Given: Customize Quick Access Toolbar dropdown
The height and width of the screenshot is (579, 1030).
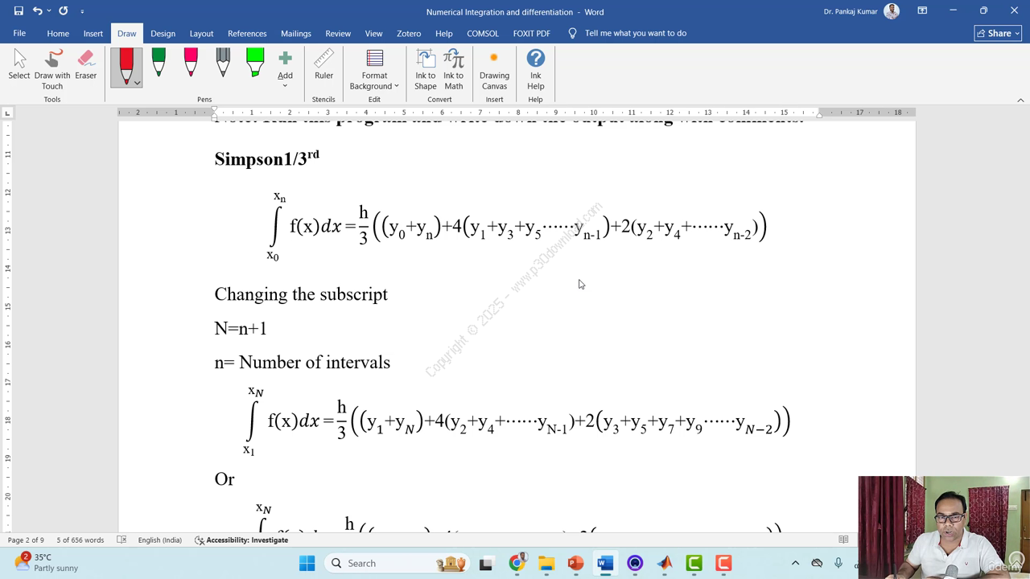Looking at the screenshot, I should click(82, 11).
